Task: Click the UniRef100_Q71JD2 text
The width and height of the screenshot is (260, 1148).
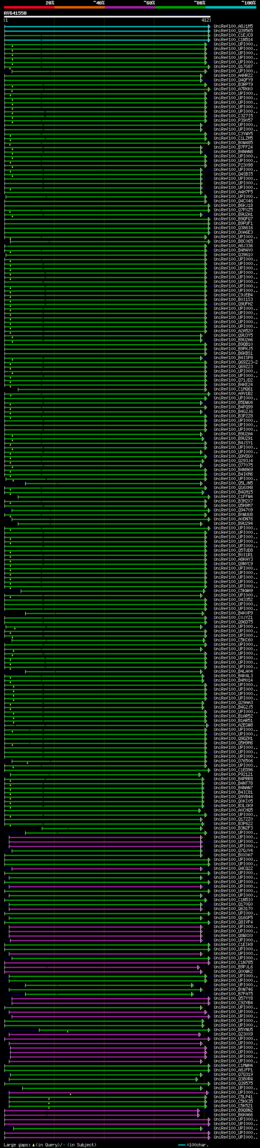Action: [233, 380]
